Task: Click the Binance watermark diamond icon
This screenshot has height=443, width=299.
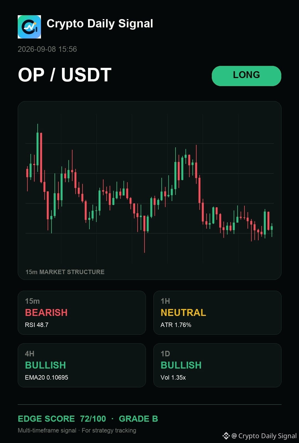Action: point(226,436)
